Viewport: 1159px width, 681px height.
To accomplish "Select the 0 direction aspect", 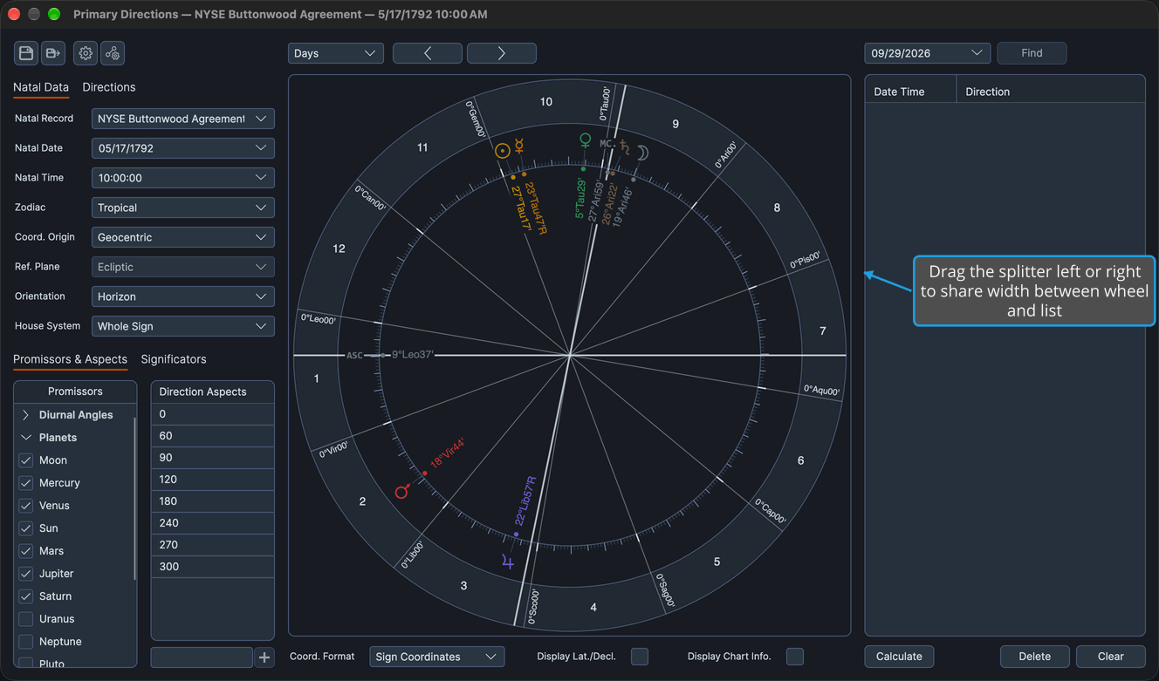I will pos(213,414).
